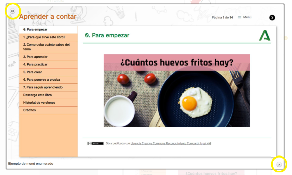Select "4. Para practicar" menu entry
Image resolution: width=292 pixels, height=175 pixels.
point(35,64)
